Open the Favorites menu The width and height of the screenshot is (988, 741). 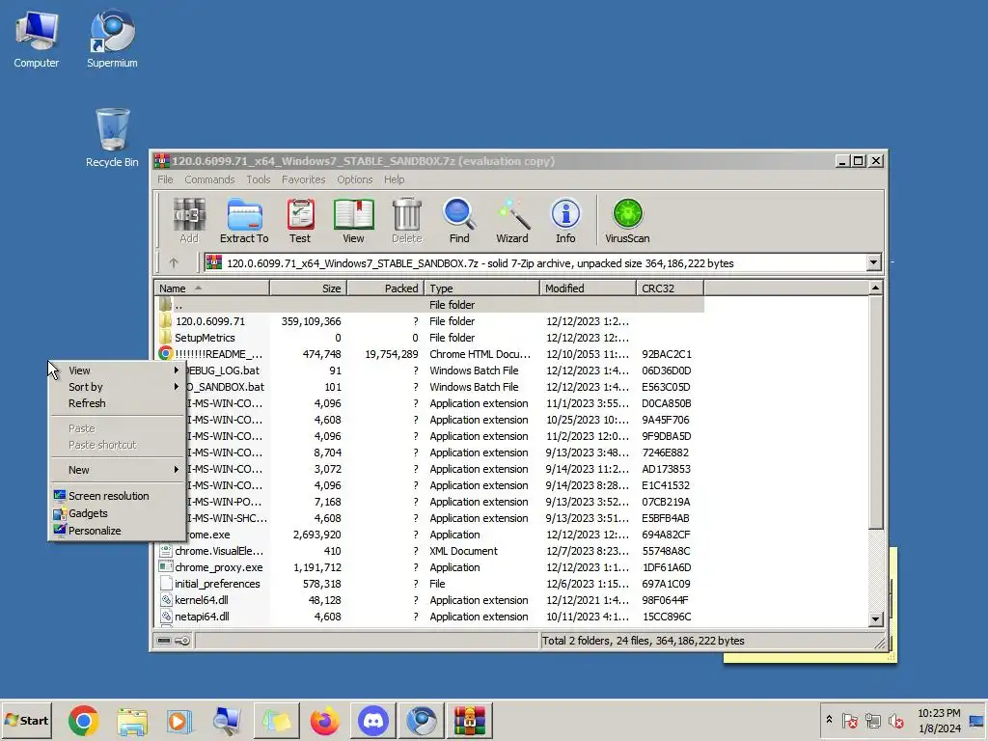pos(303,179)
